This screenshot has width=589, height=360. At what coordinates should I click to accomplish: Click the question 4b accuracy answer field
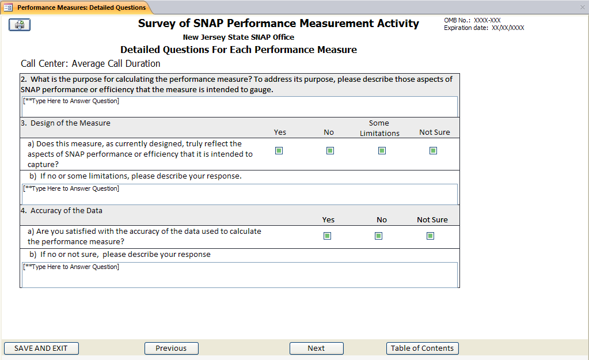pyautogui.click(x=240, y=274)
